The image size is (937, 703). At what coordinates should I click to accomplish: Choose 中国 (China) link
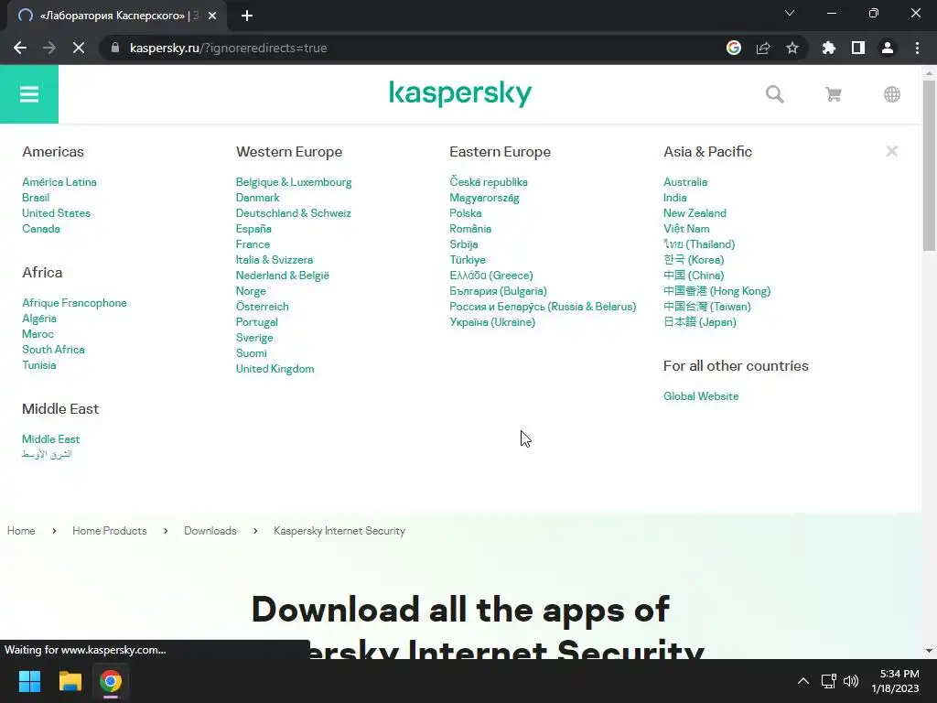694,275
